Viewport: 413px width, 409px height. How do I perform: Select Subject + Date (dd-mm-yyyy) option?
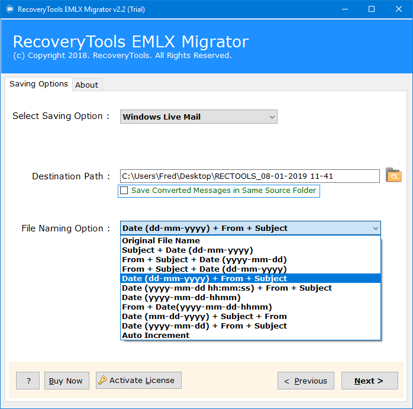click(250, 250)
